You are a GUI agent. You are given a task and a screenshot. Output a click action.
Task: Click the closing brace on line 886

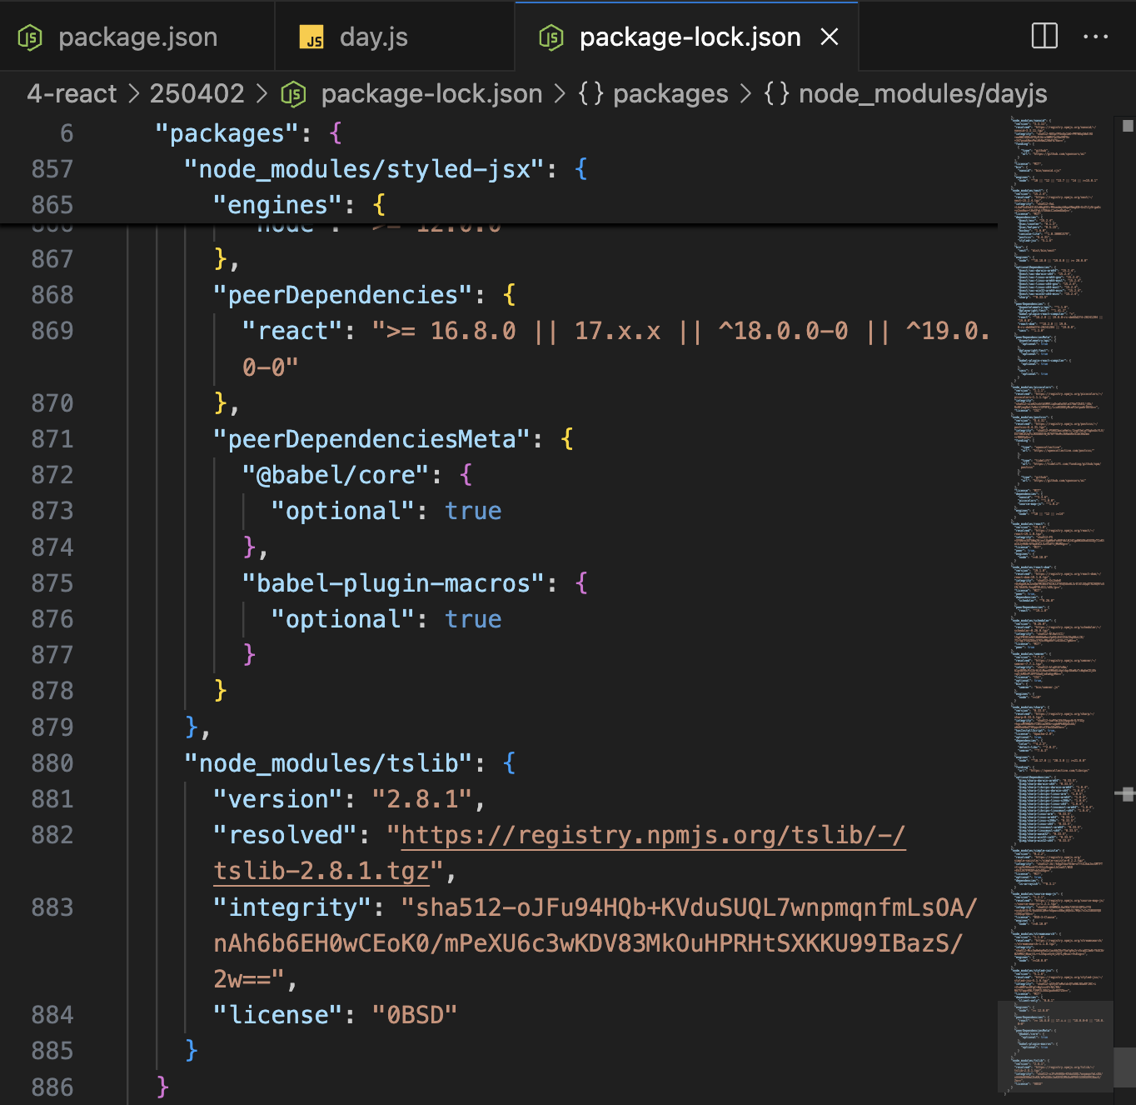click(x=162, y=1087)
